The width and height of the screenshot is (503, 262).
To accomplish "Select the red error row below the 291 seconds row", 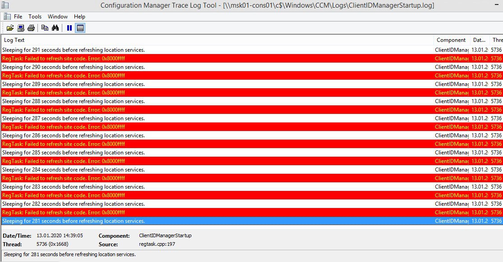I will point(252,59).
